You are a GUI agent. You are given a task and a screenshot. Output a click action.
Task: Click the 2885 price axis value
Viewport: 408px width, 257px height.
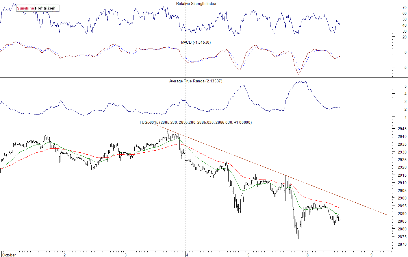point(402,221)
